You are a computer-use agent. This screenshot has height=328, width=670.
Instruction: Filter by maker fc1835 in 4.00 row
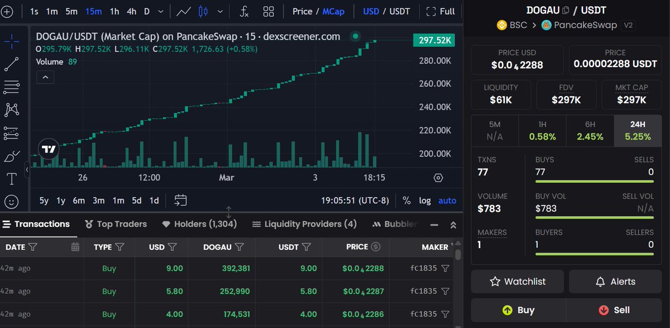[445, 314]
